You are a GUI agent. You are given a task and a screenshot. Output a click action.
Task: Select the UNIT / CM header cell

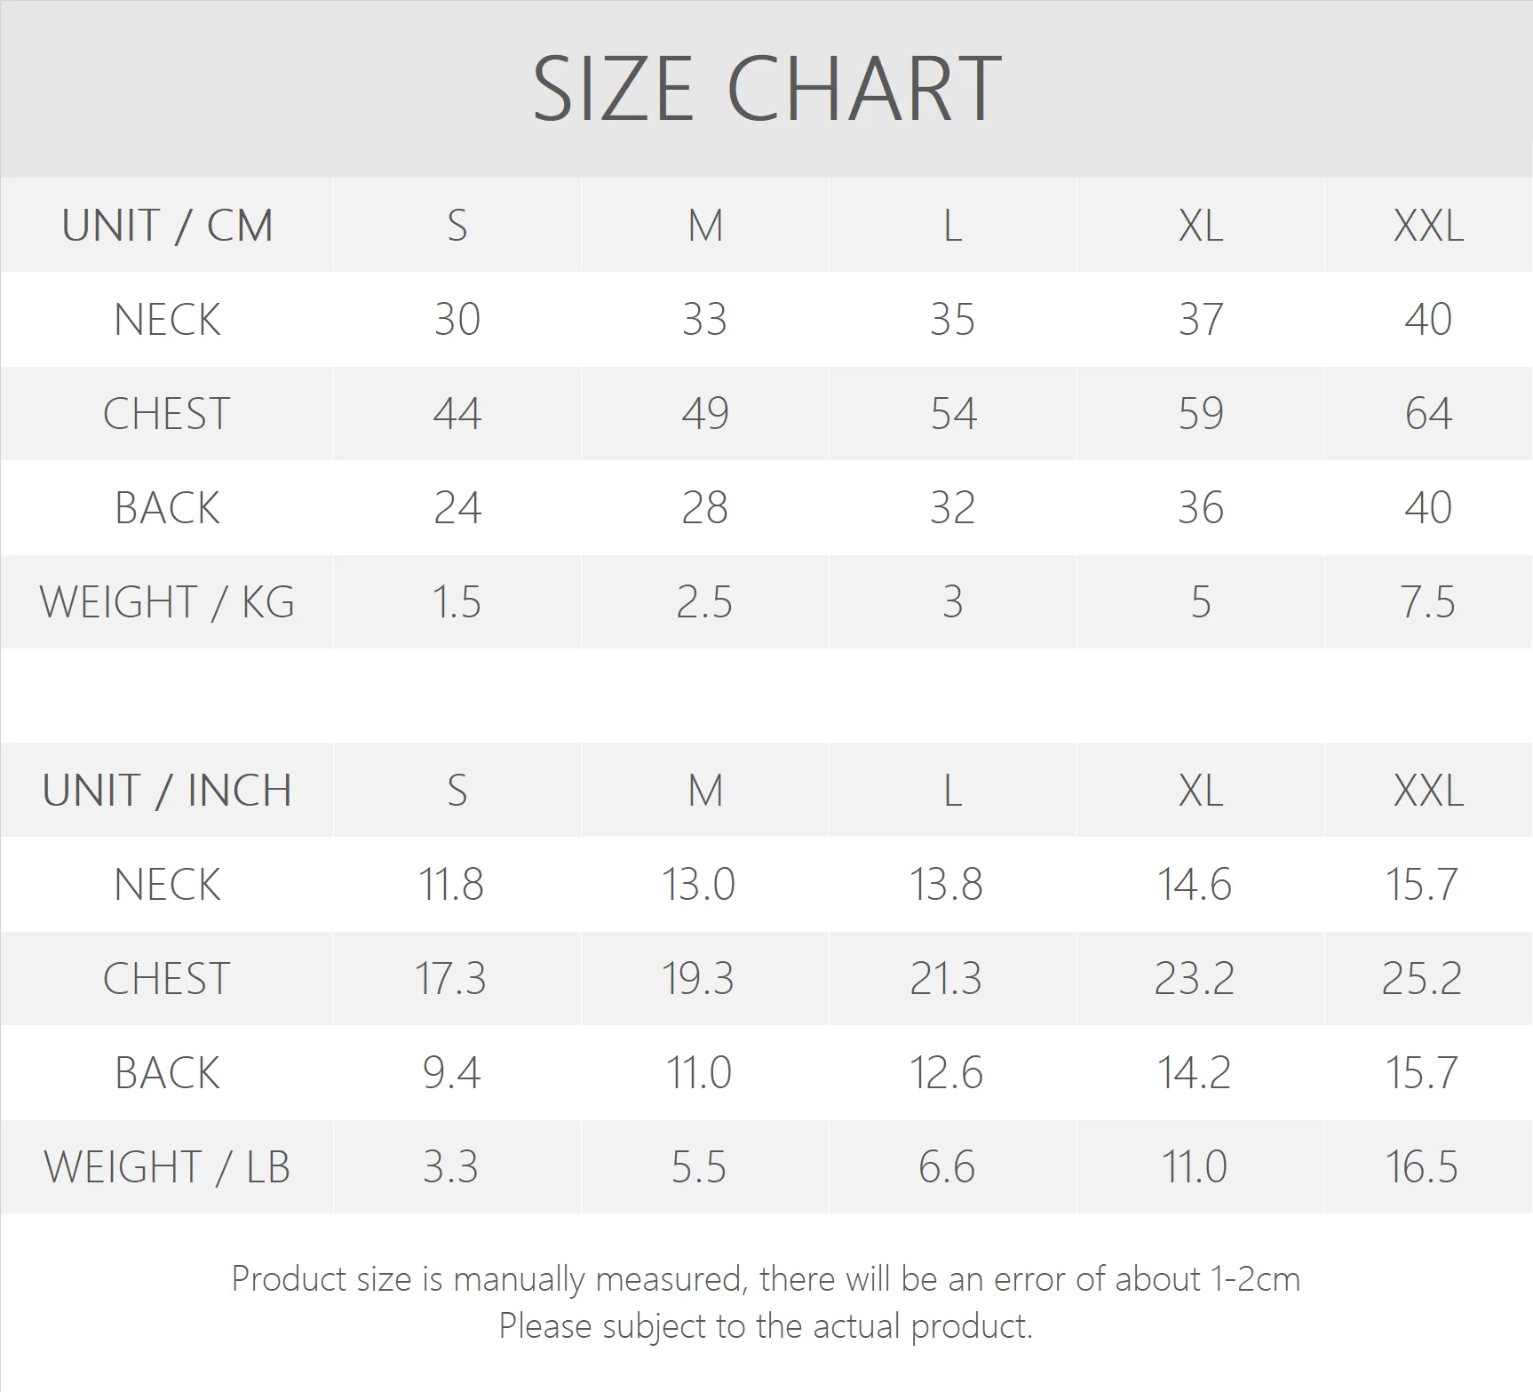(167, 226)
